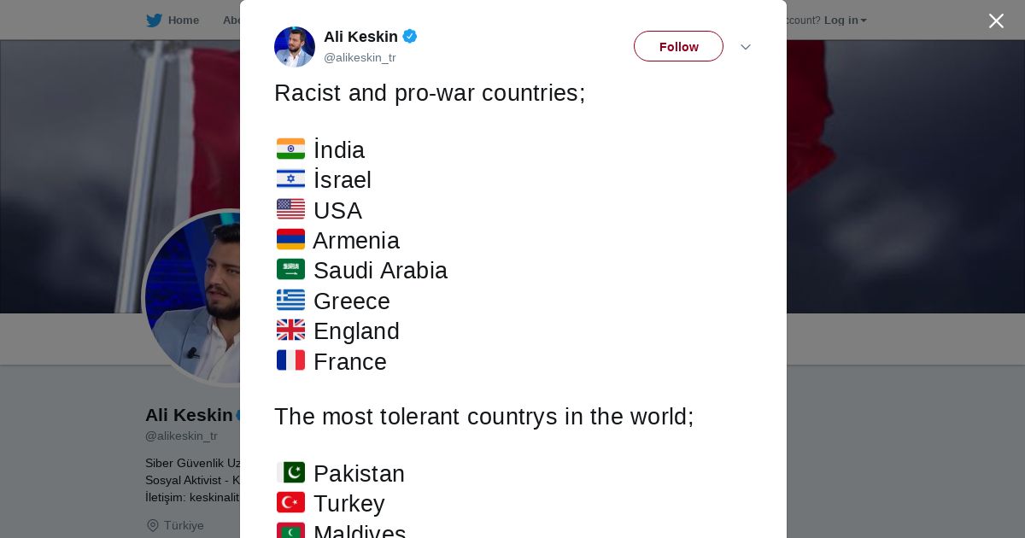
Task: Click the Saudi Arabia flag emoji
Action: click(x=290, y=270)
